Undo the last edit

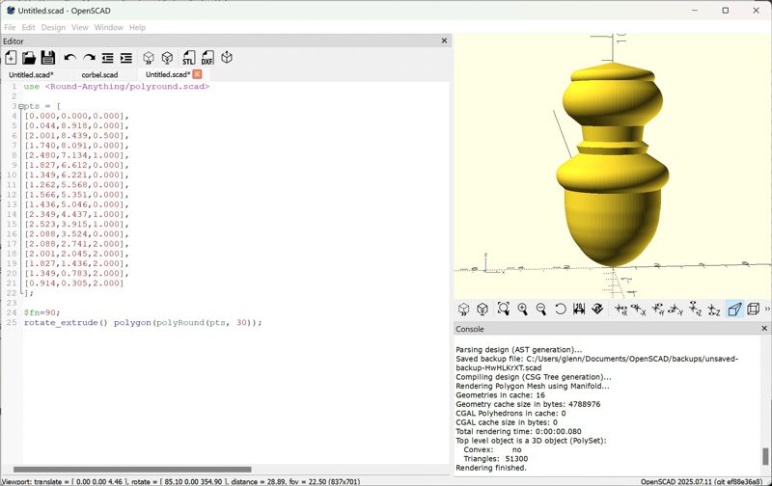[69, 59]
